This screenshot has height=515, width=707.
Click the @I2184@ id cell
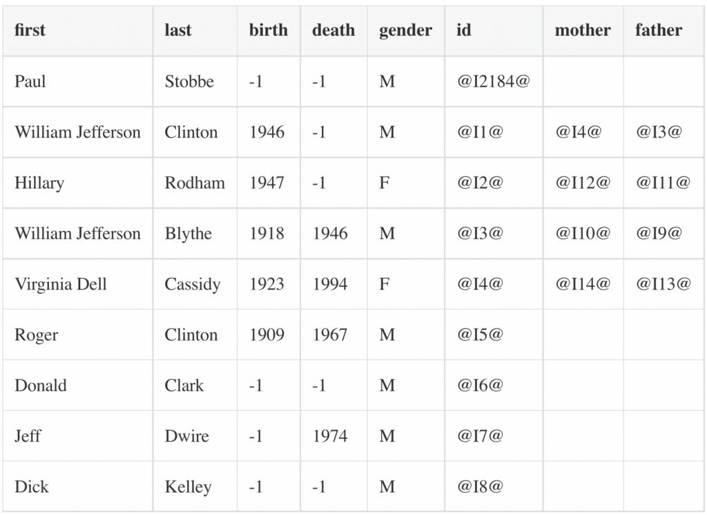point(493,82)
